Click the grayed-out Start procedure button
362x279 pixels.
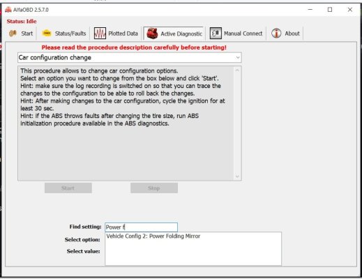click(68, 188)
